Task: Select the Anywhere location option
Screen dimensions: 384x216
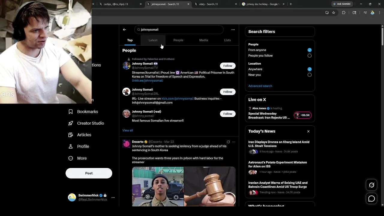Action: (309, 69)
